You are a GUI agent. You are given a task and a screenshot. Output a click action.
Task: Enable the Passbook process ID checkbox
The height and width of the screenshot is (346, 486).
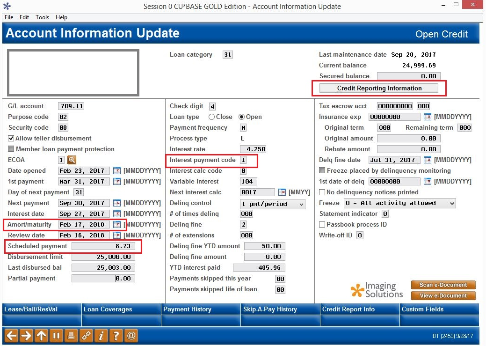coord(322,225)
